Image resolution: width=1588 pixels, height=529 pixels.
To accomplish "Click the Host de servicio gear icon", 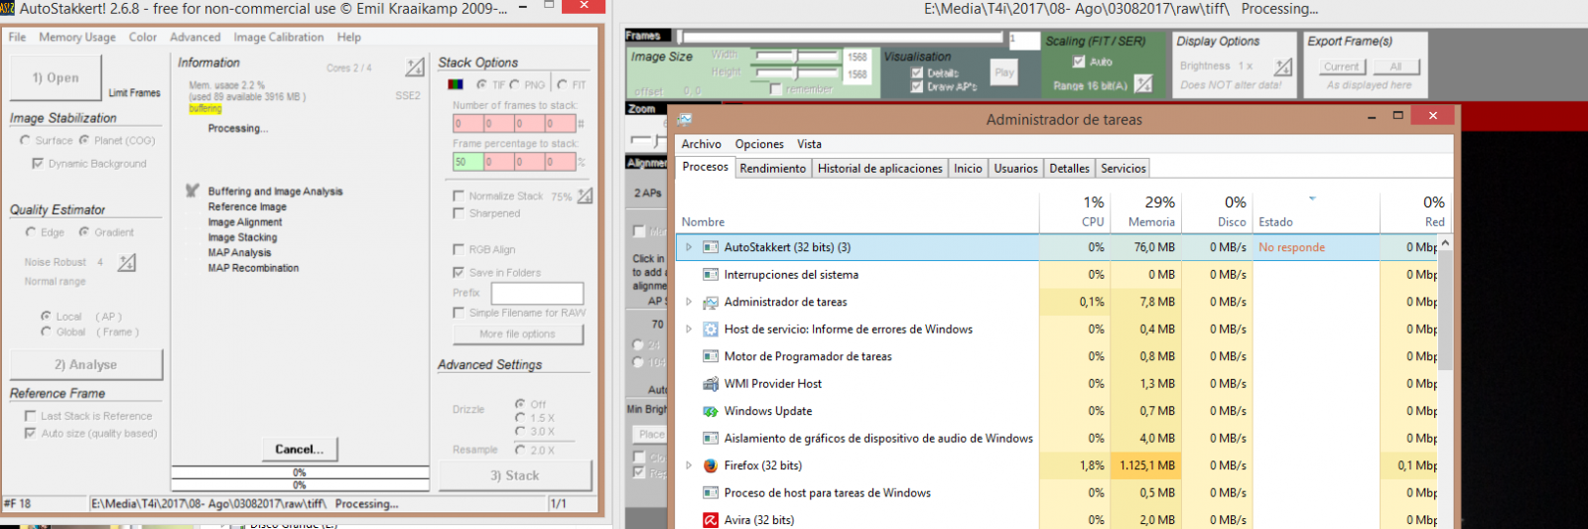I will 711,330.
